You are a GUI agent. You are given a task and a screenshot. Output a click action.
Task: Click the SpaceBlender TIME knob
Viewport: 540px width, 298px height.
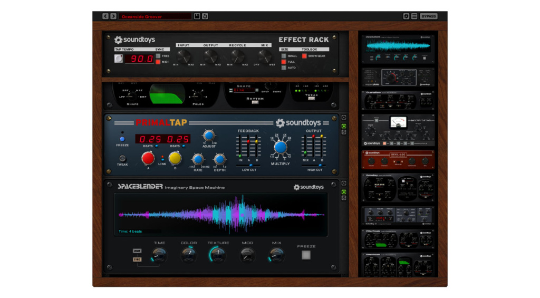(x=159, y=255)
